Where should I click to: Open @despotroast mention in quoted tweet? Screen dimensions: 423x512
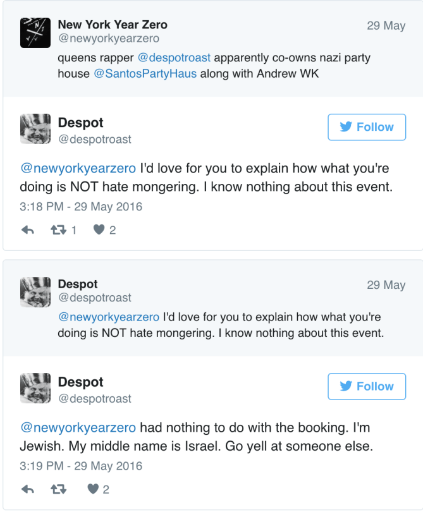[x=174, y=58]
